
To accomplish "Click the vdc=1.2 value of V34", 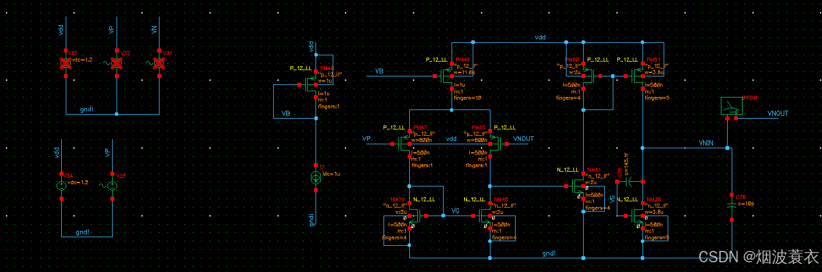I will (x=78, y=182).
